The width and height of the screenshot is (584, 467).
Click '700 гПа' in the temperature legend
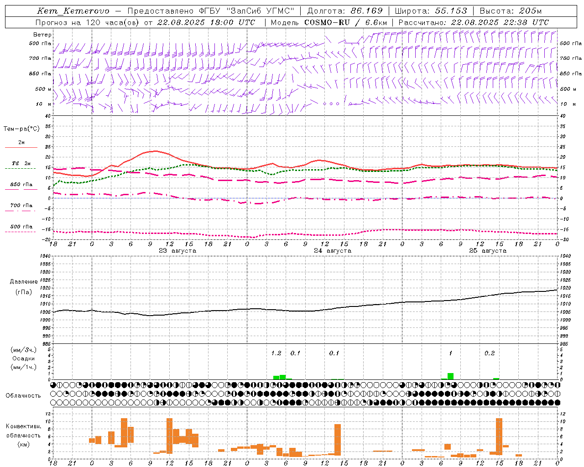tap(21, 205)
